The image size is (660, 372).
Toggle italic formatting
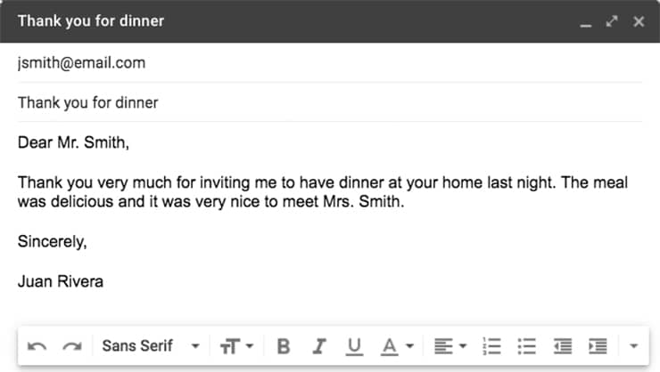pyautogui.click(x=319, y=345)
